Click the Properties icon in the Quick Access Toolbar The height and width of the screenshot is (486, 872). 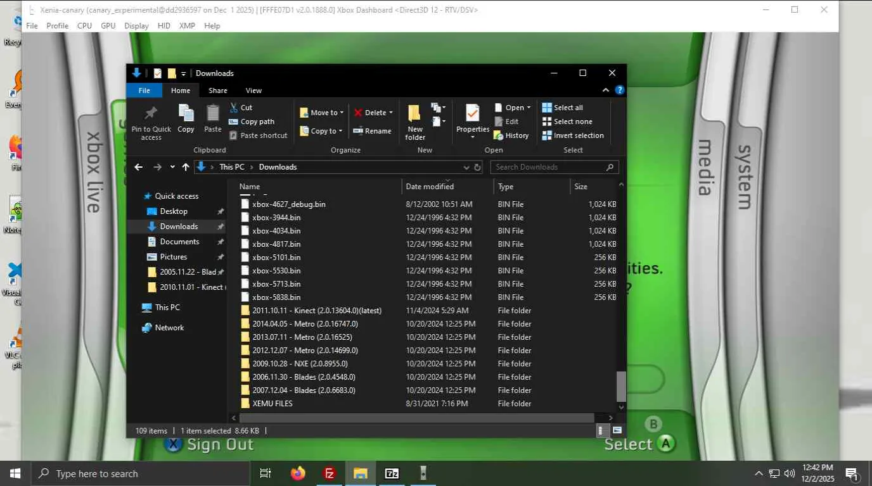(158, 73)
